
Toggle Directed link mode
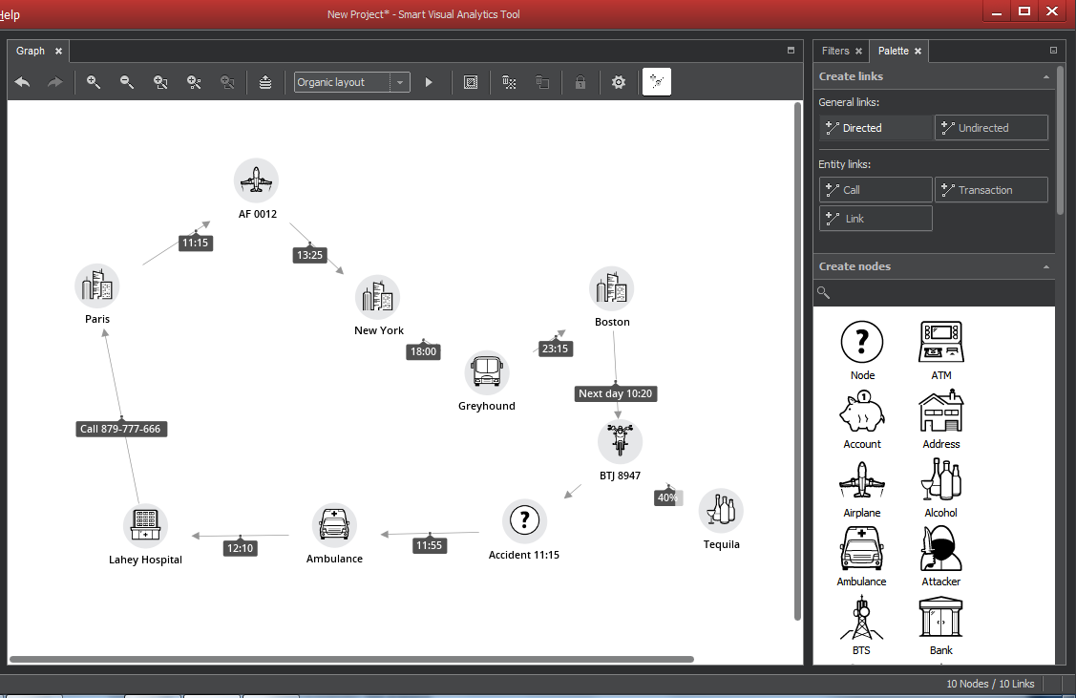pyautogui.click(x=876, y=128)
